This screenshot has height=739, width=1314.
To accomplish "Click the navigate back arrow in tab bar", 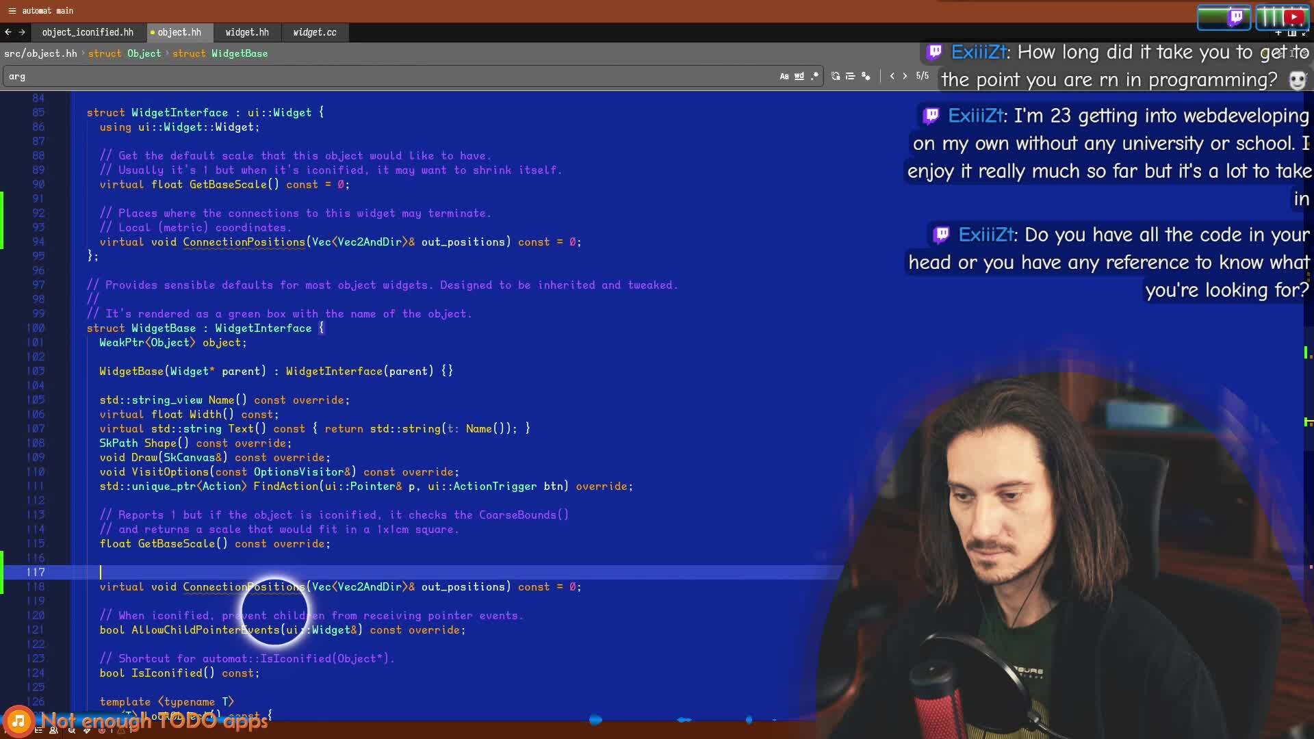I will tap(8, 32).
